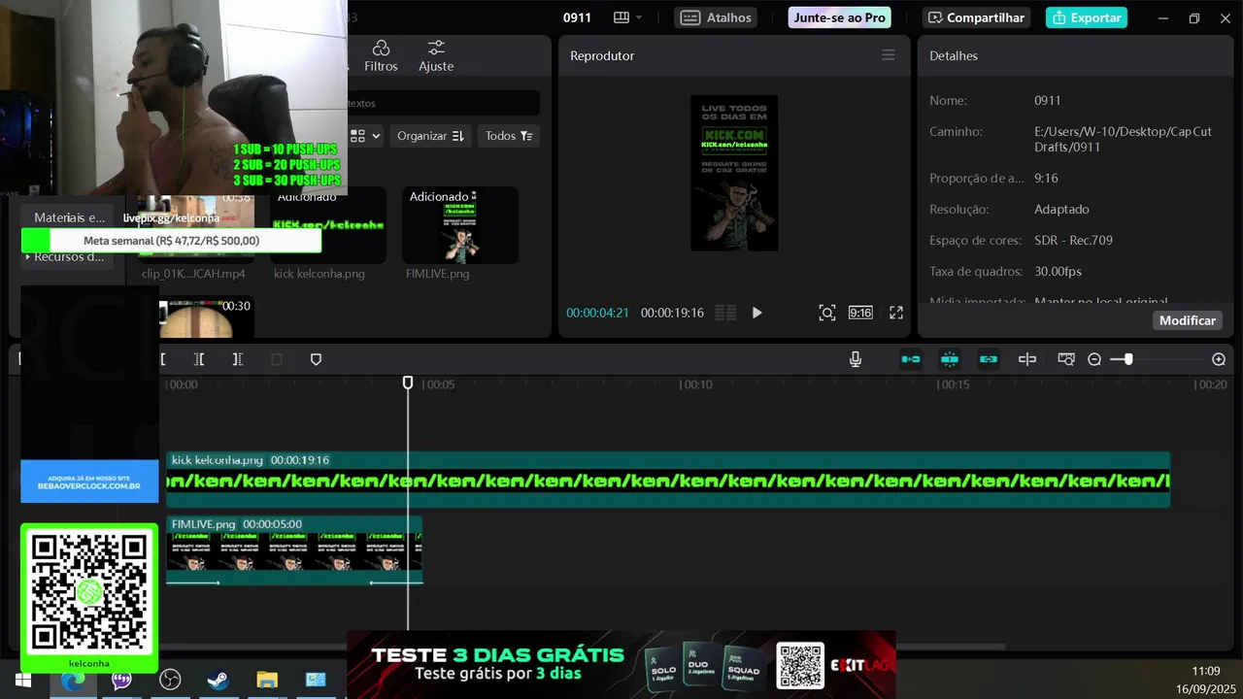Open the Reprodutor panel menu

click(889, 55)
